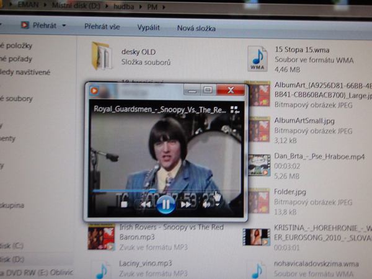Click the Laciny_vino.mp3 file name
372x279 pixels.
coord(146,263)
